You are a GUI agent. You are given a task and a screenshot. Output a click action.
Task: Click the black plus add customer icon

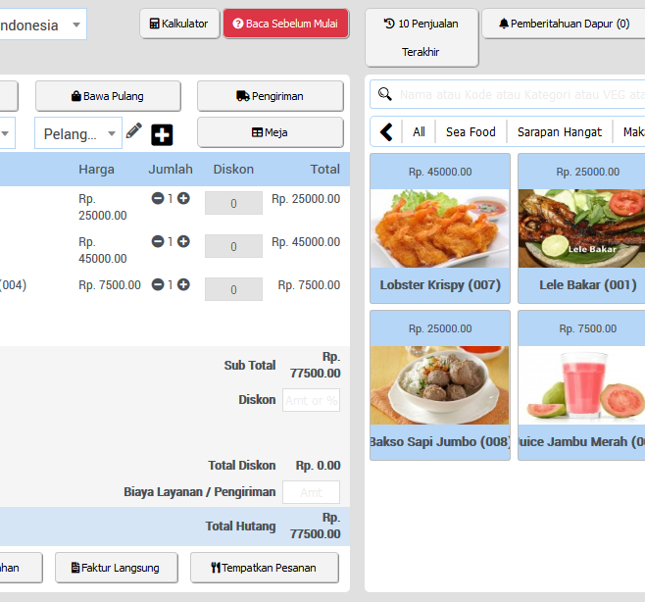coord(162,134)
